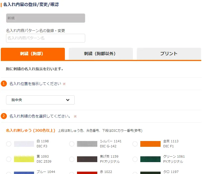The height and width of the screenshot is (174, 202).
Task: Pick the 黄 1093 radio button
Action: tap(9, 159)
